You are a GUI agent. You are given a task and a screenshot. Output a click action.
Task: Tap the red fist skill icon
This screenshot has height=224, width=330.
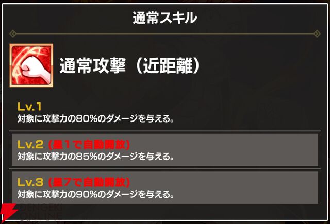pos(31,65)
